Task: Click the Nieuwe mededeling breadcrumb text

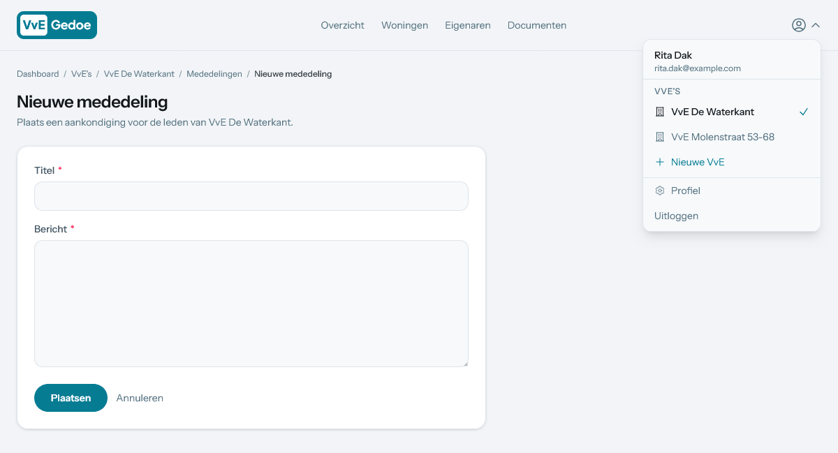Action: [293, 73]
